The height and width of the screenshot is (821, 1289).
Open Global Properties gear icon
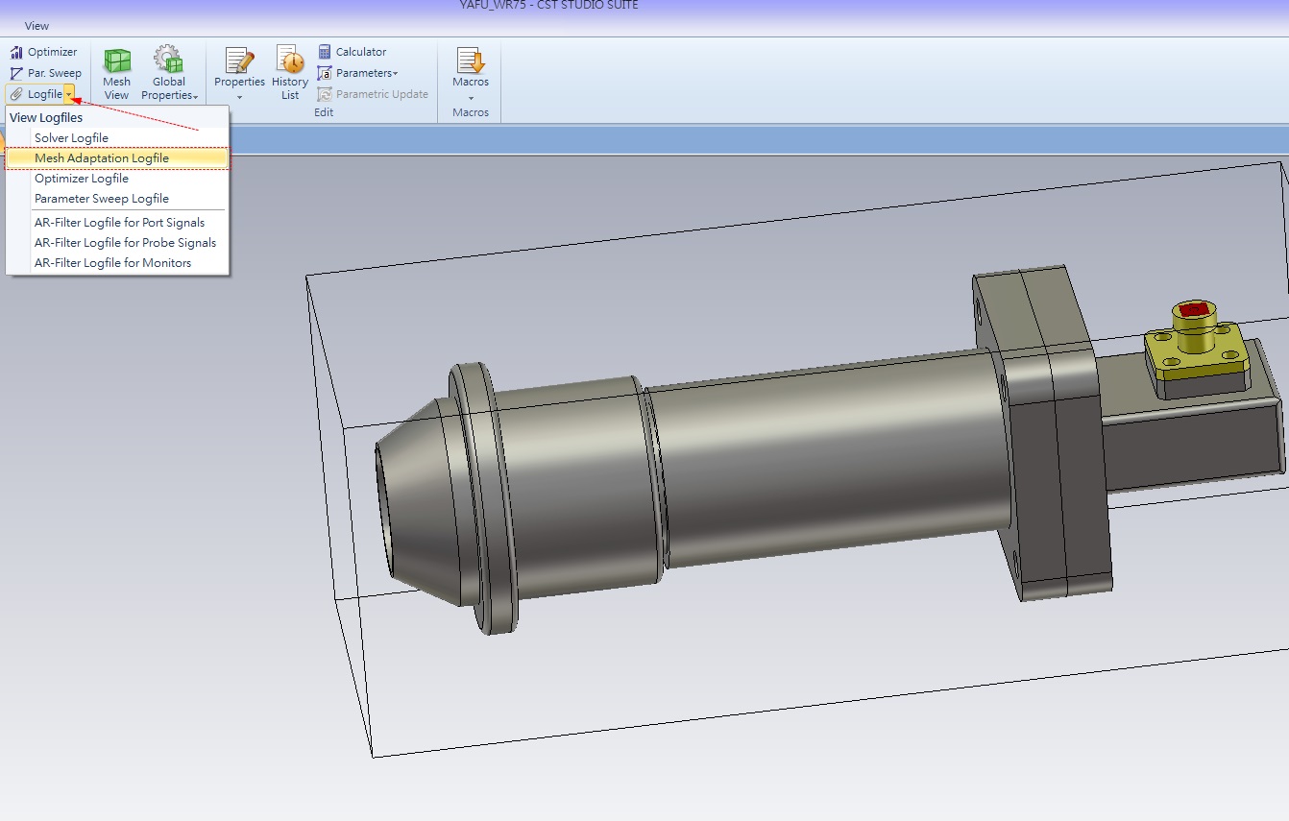[169, 61]
